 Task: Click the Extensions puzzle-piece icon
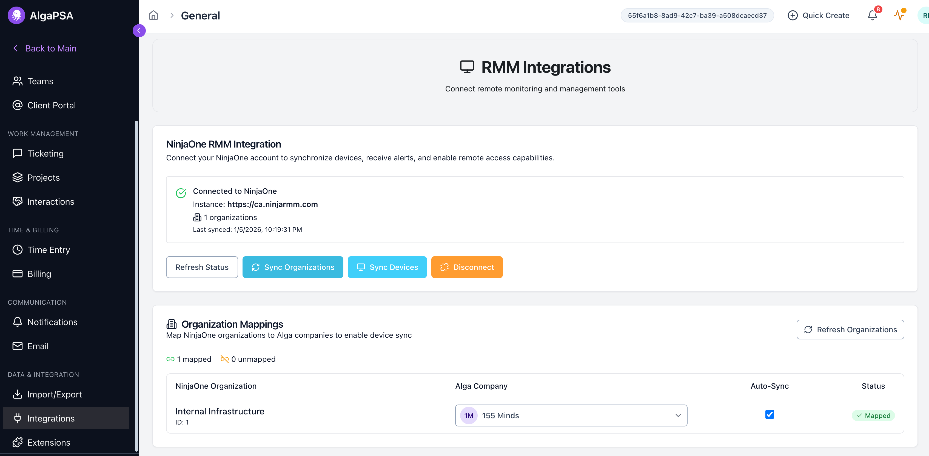click(x=17, y=442)
